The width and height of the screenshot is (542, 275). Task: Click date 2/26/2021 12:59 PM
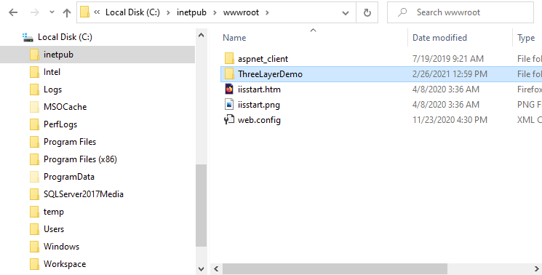click(x=450, y=74)
